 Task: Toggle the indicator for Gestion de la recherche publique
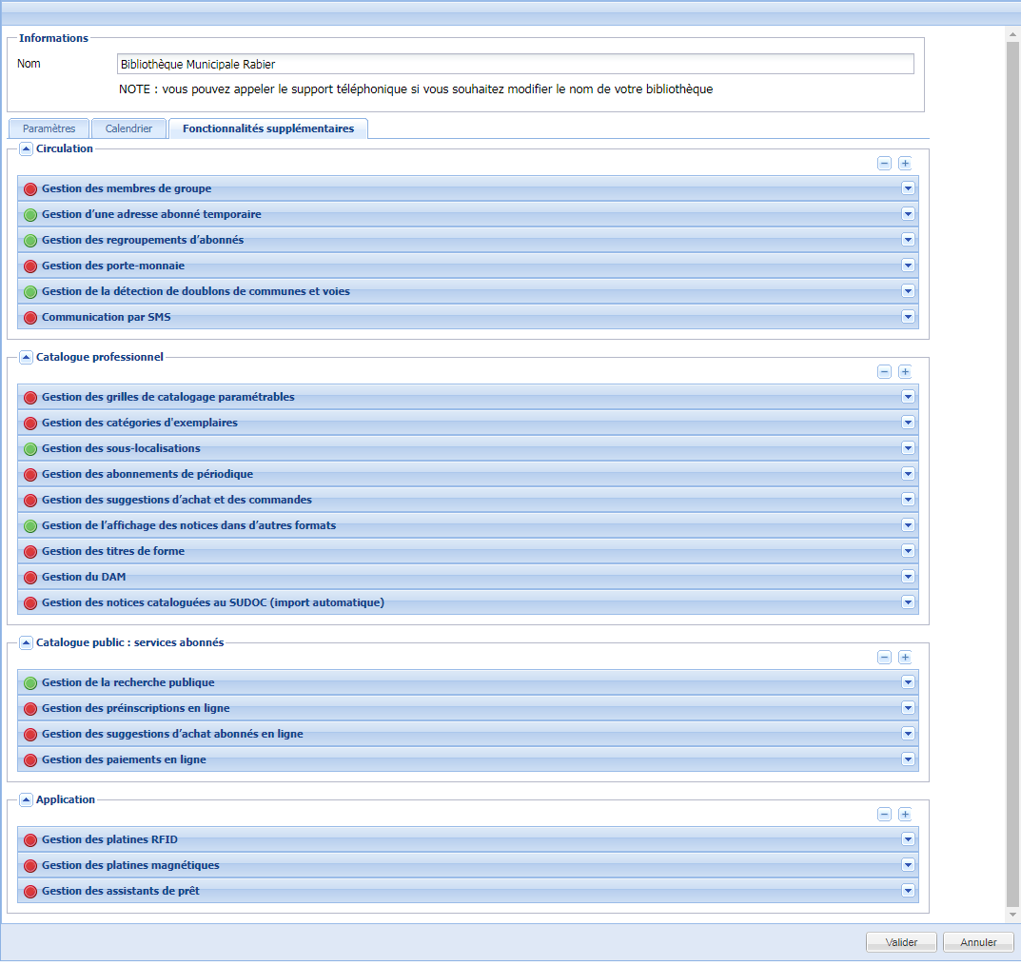[x=29, y=682]
